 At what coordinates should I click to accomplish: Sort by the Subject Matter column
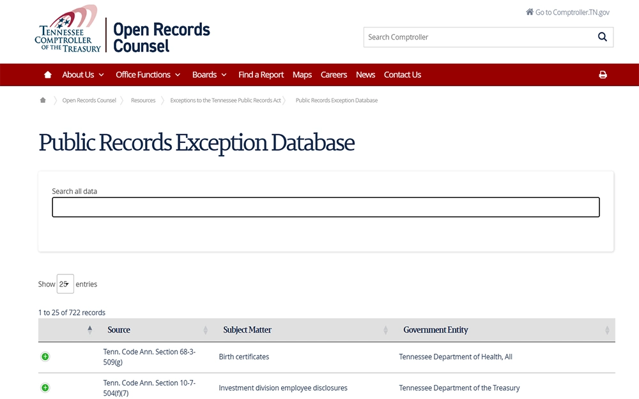pyautogui.click(x=247, y=330)
